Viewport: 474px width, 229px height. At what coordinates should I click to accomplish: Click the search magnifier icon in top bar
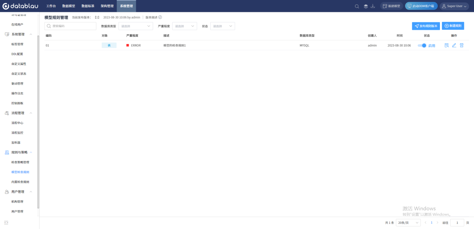pos(357,6)
